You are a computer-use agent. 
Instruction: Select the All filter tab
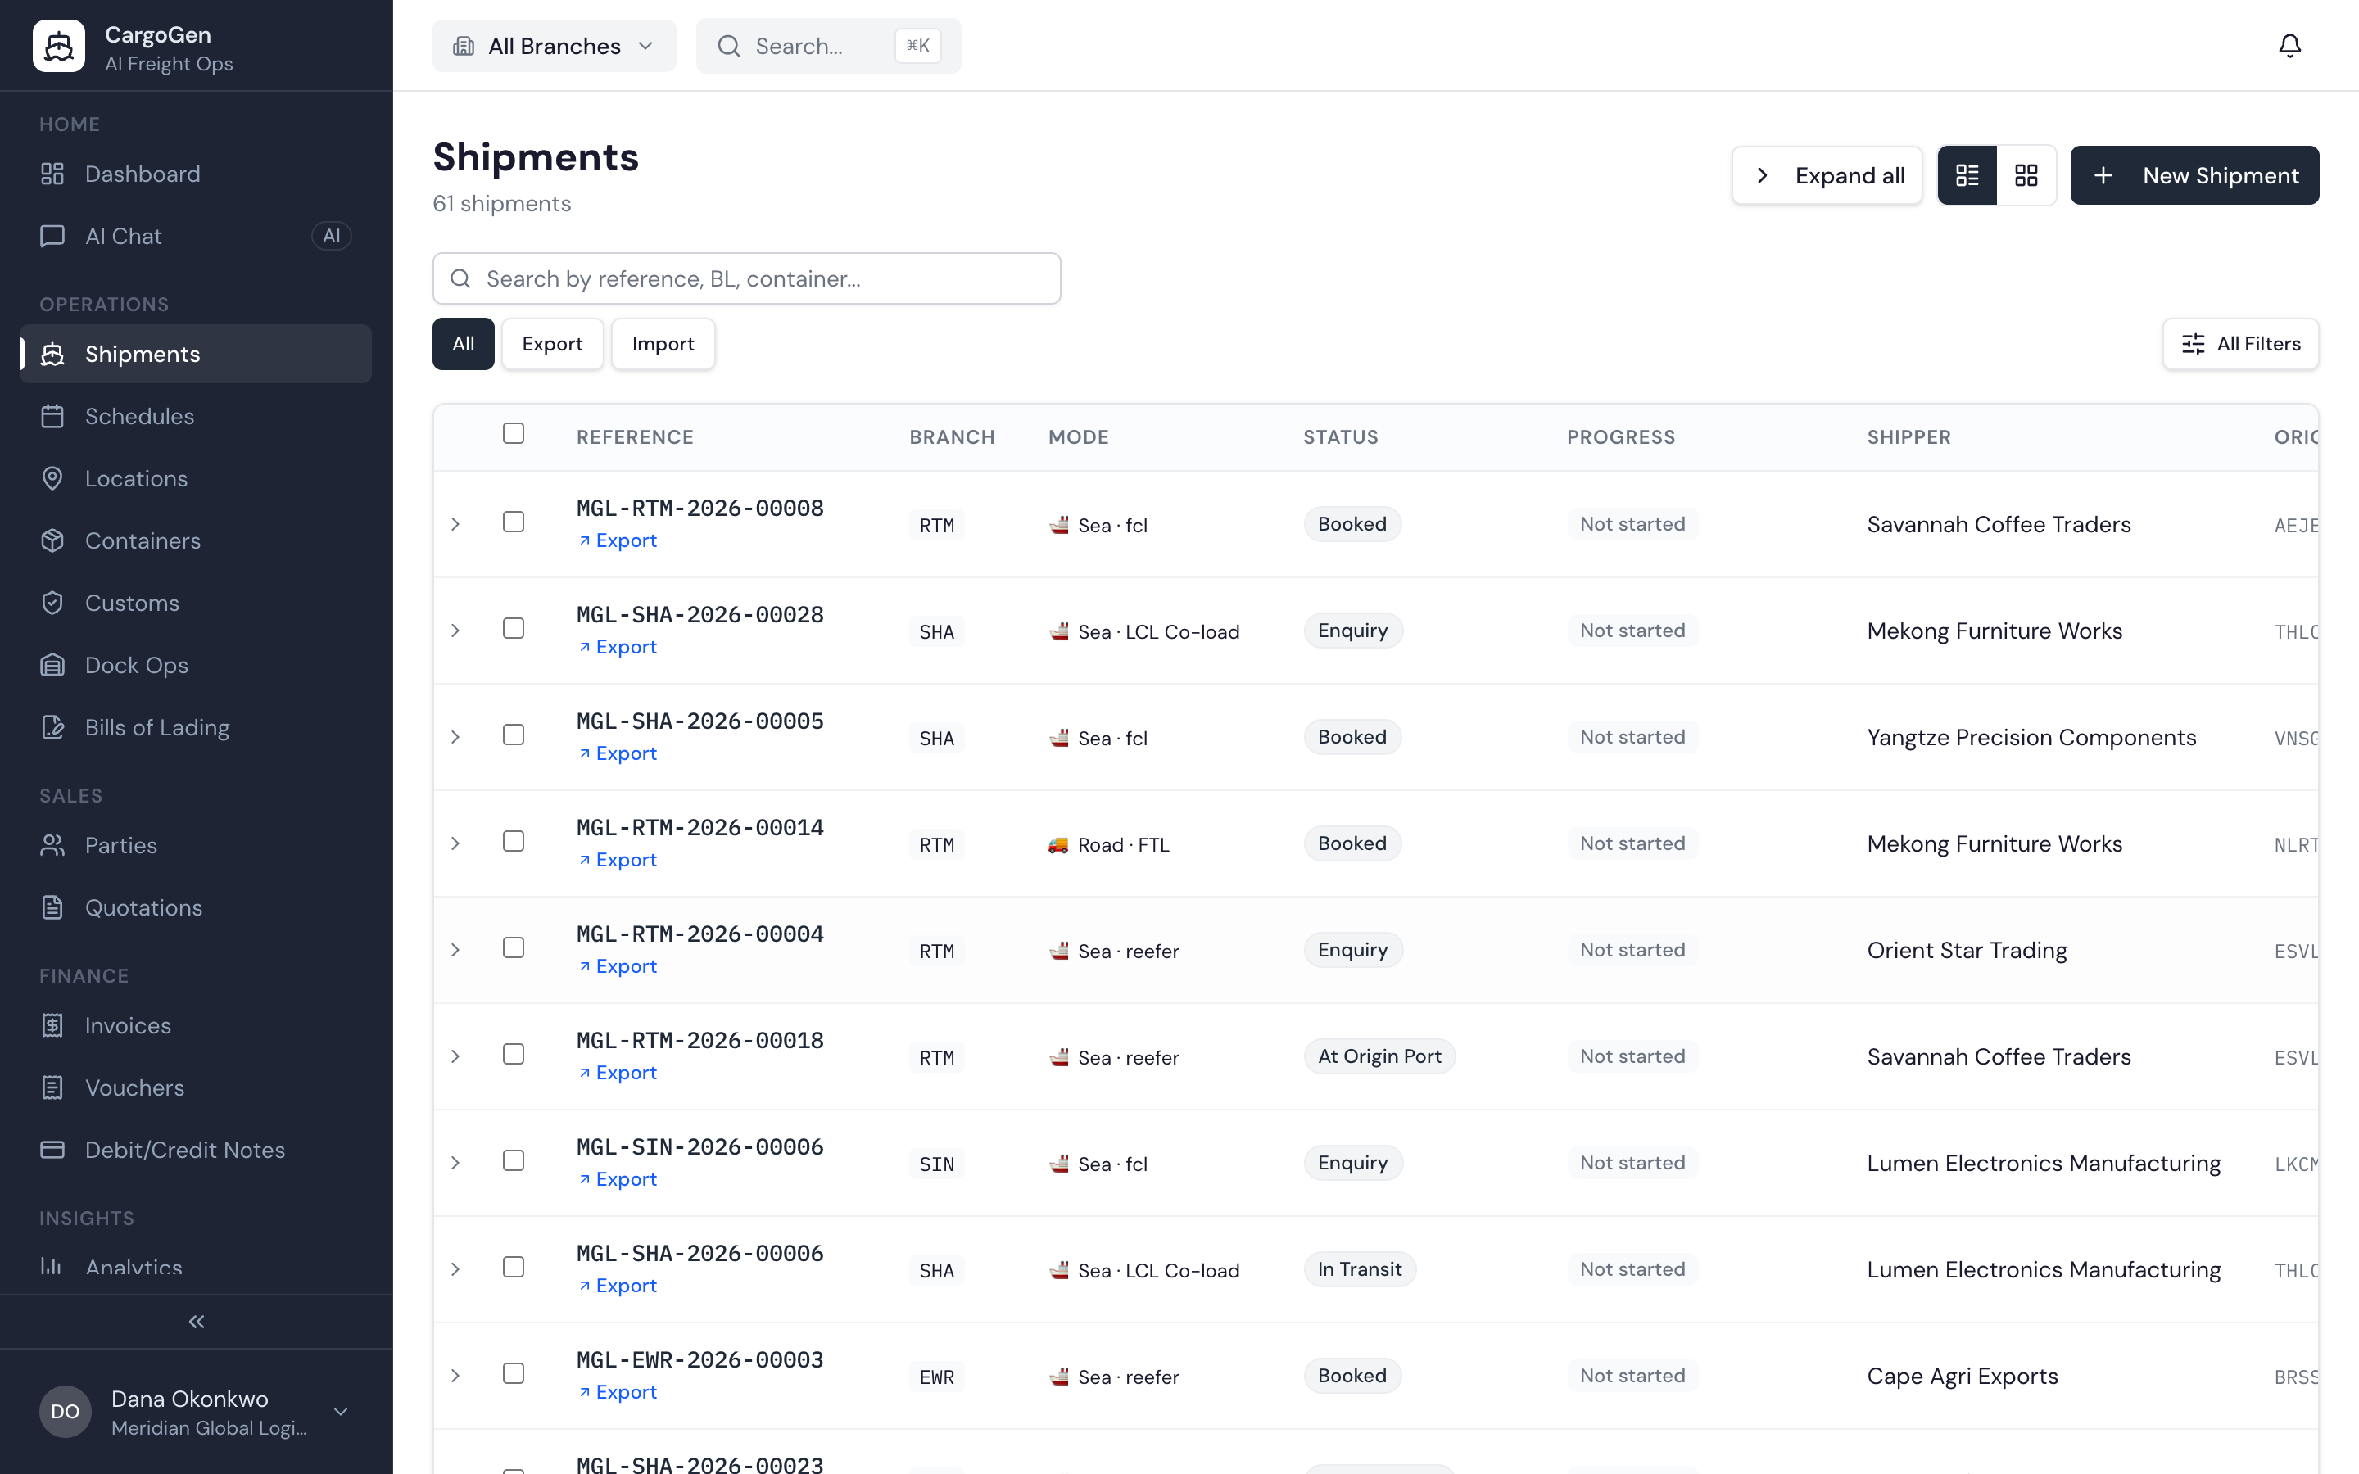point(463,344)
